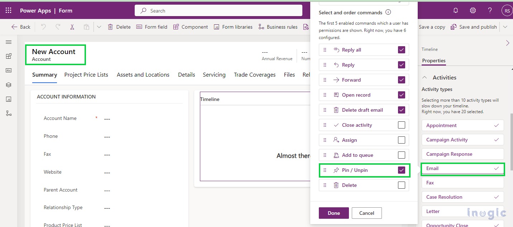Switch to the Assets and Locations tab
This screenshot has width=513, height=227.
point(143,75)
